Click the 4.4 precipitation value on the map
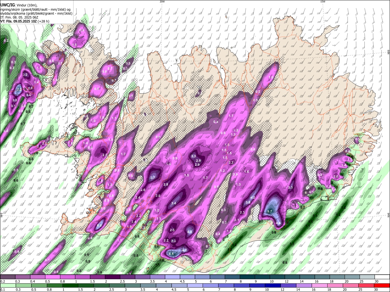390x292 pixels. [x=278, y=223]
